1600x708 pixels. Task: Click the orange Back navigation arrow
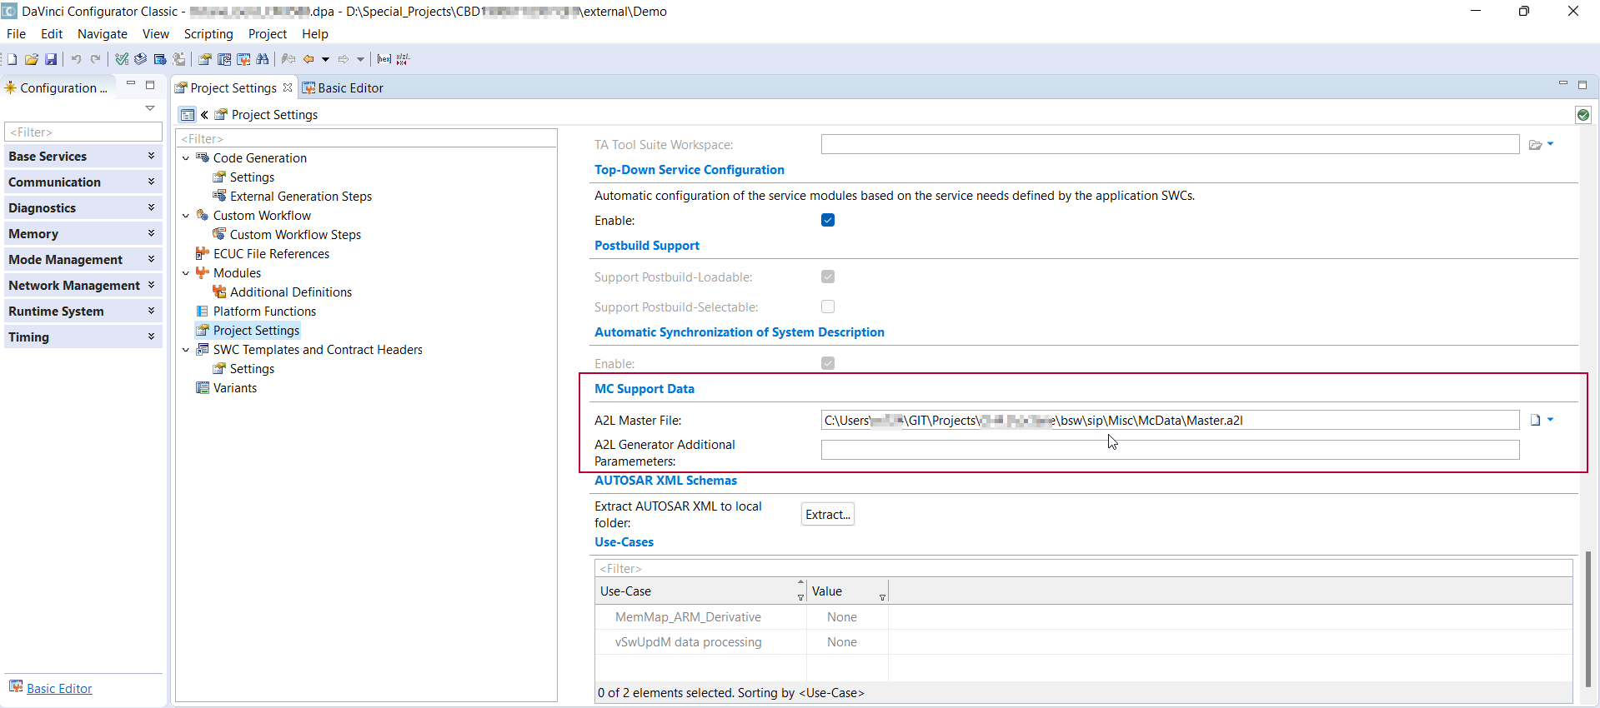308,59
